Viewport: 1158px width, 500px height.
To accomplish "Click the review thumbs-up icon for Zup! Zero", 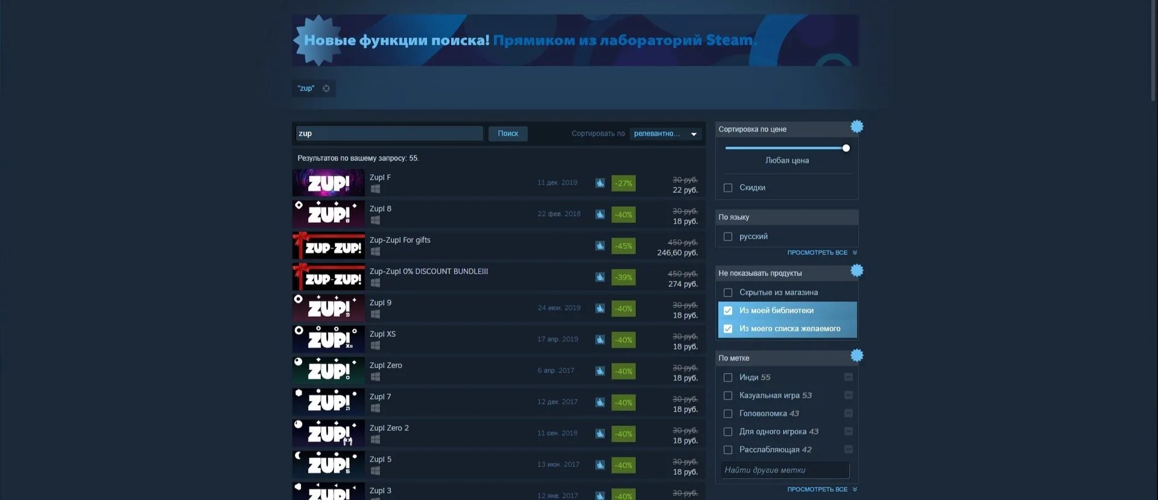I will pyautogui.click(x=600, y=371).
